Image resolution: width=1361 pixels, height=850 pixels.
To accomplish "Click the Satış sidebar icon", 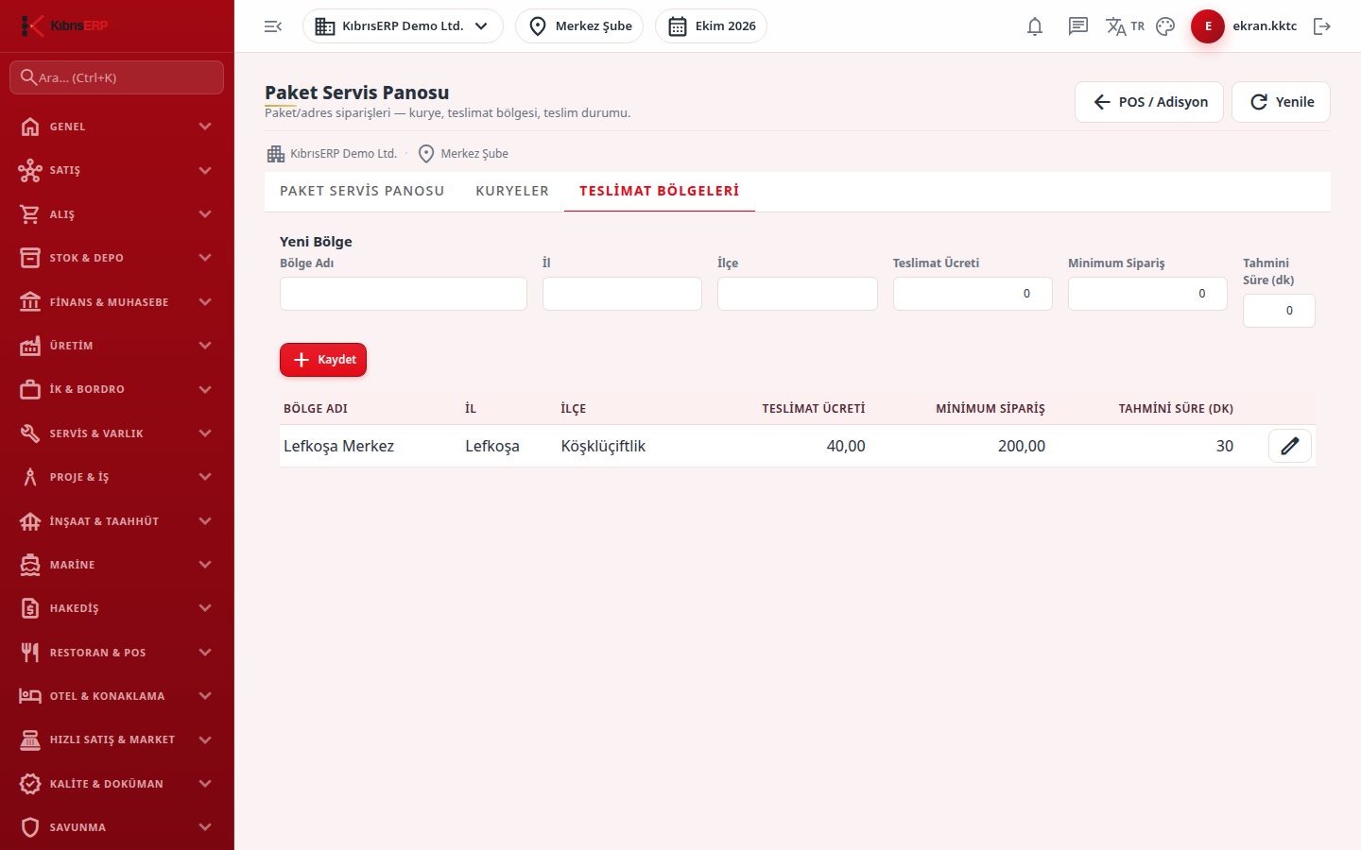I will 30,170.
